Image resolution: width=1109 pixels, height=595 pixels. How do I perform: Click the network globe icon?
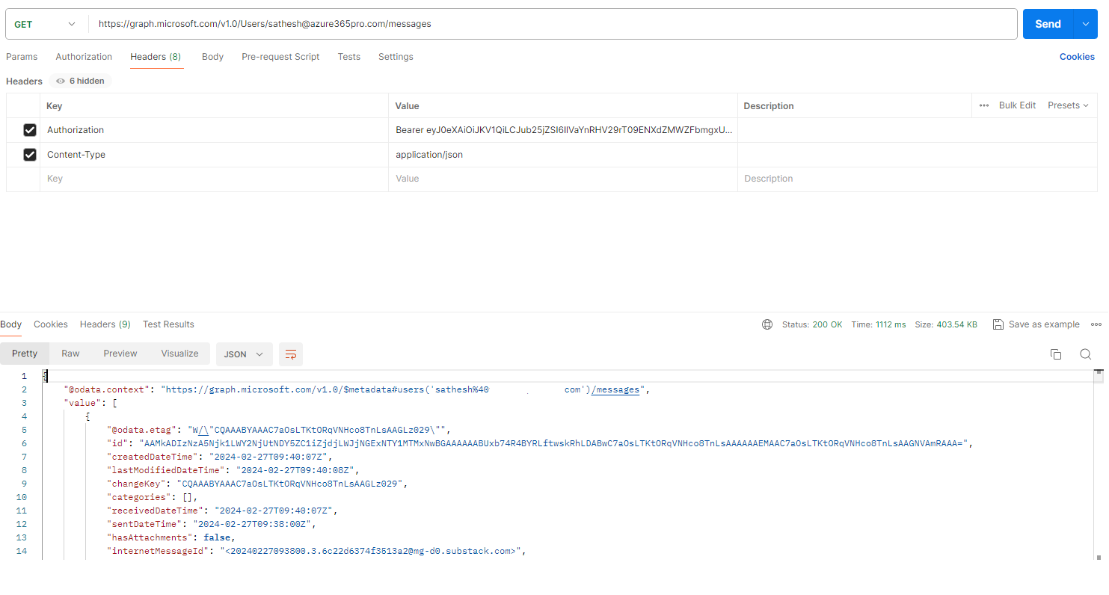(x=767, y=324)
